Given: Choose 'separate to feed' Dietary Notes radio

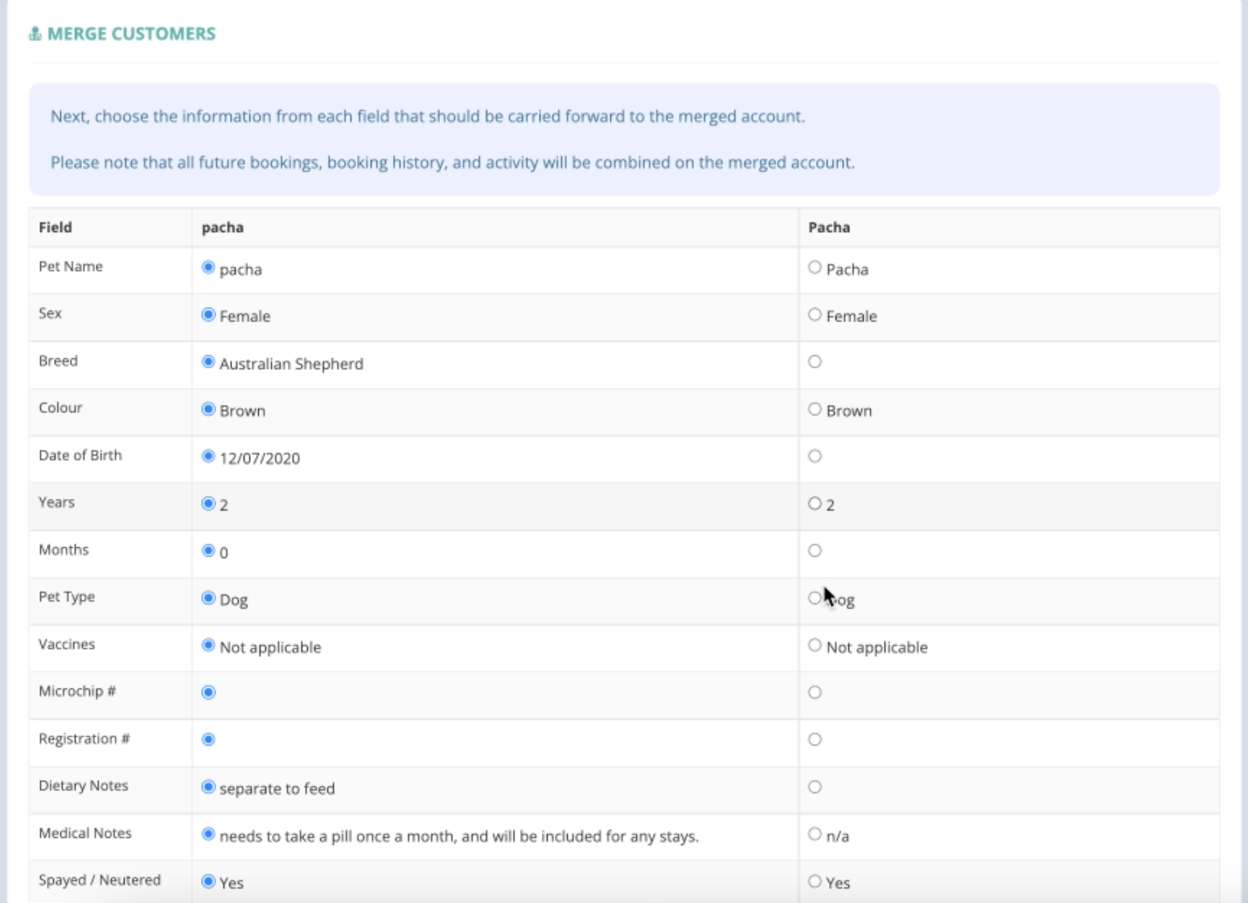Looking at the screenshot, I should pos(208,787).
